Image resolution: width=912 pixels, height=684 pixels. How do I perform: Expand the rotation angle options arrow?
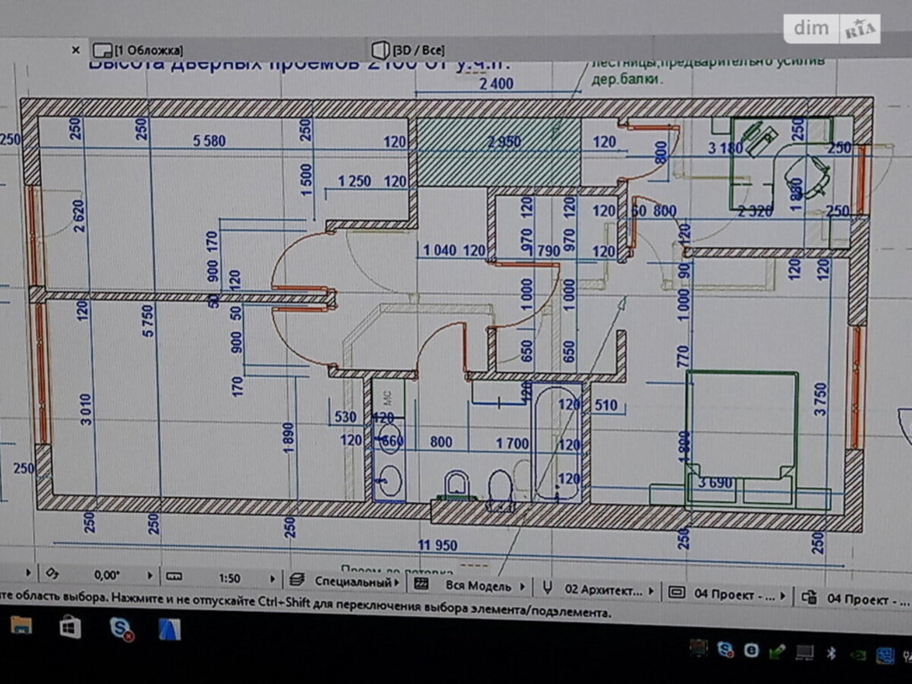pos(150,576)
